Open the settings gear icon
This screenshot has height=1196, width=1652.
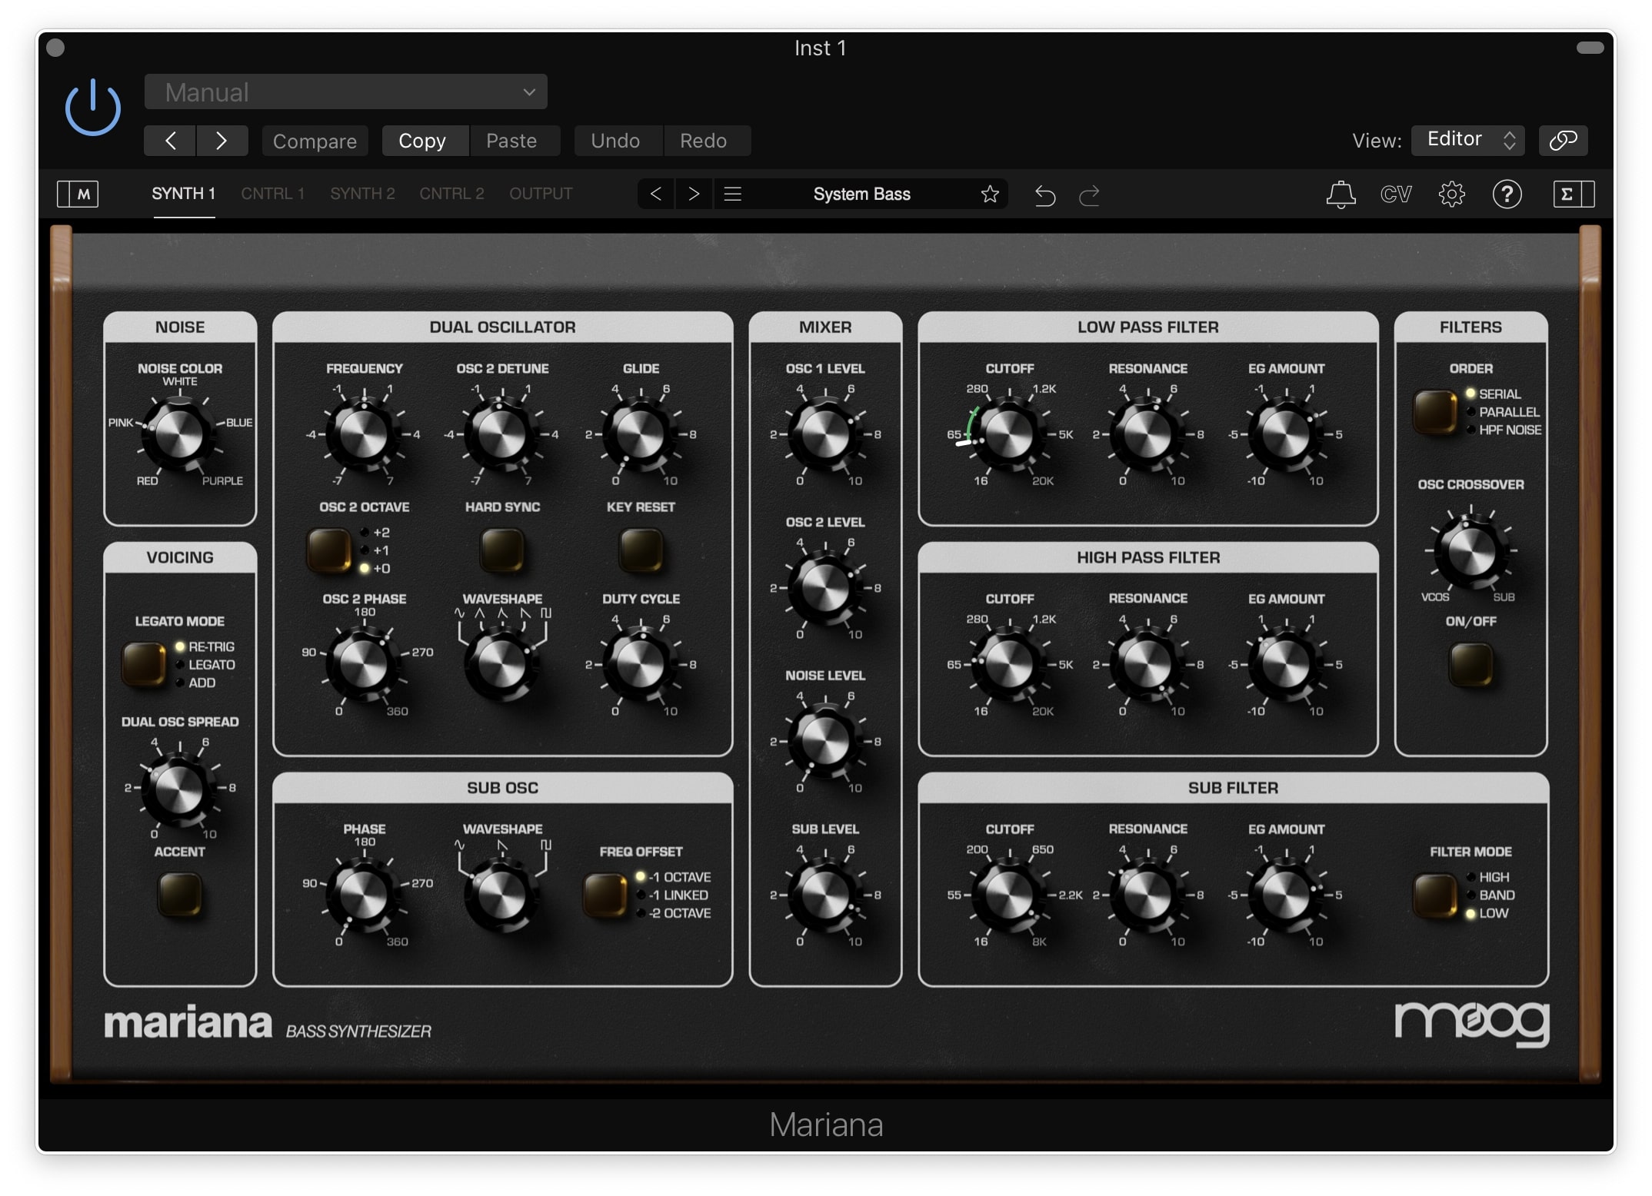pyautogui.click(x=1451, y=194)
